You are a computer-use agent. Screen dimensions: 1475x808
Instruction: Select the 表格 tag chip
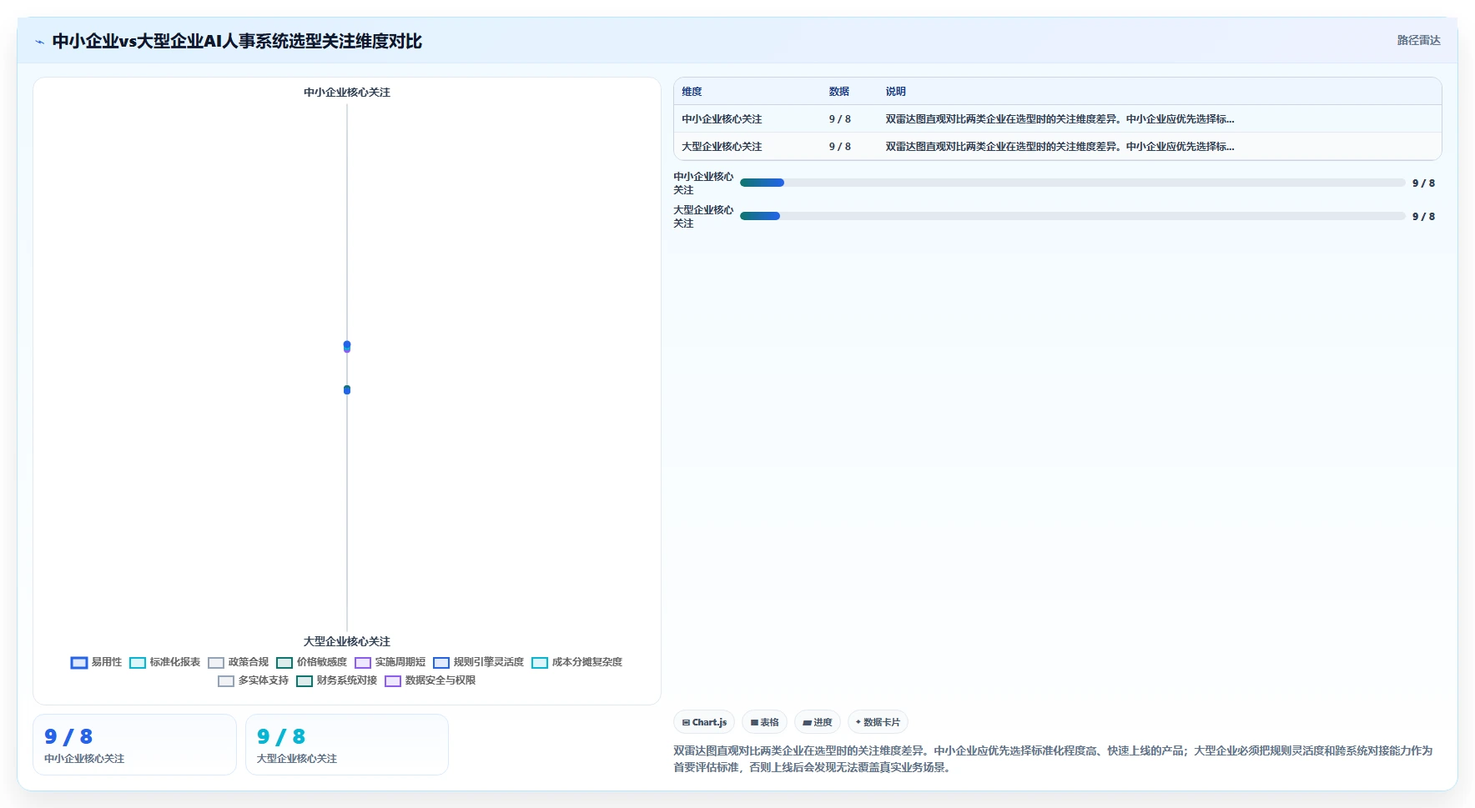764,722
